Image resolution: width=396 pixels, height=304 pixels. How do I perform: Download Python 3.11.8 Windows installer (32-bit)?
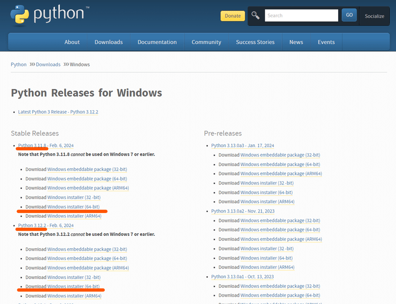74,197
